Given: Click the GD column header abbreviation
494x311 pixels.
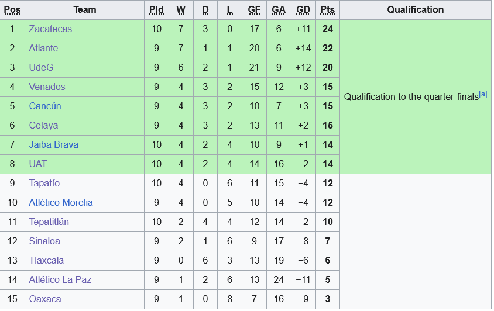Looking at the screenshot, I should click(x=303, y=10).
